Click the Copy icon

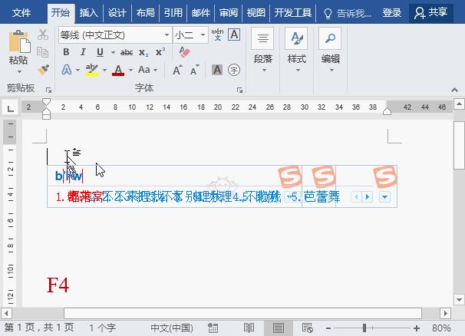[x=43, y=52]
